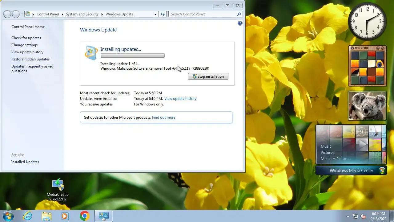Click the taskbar clock and date

click(x=378, y=216)
